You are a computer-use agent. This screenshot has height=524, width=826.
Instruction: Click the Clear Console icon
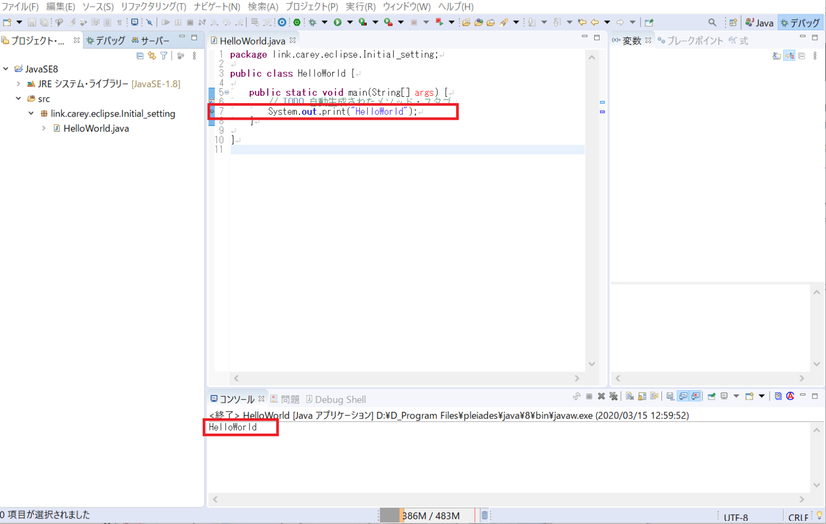(630, 396)
